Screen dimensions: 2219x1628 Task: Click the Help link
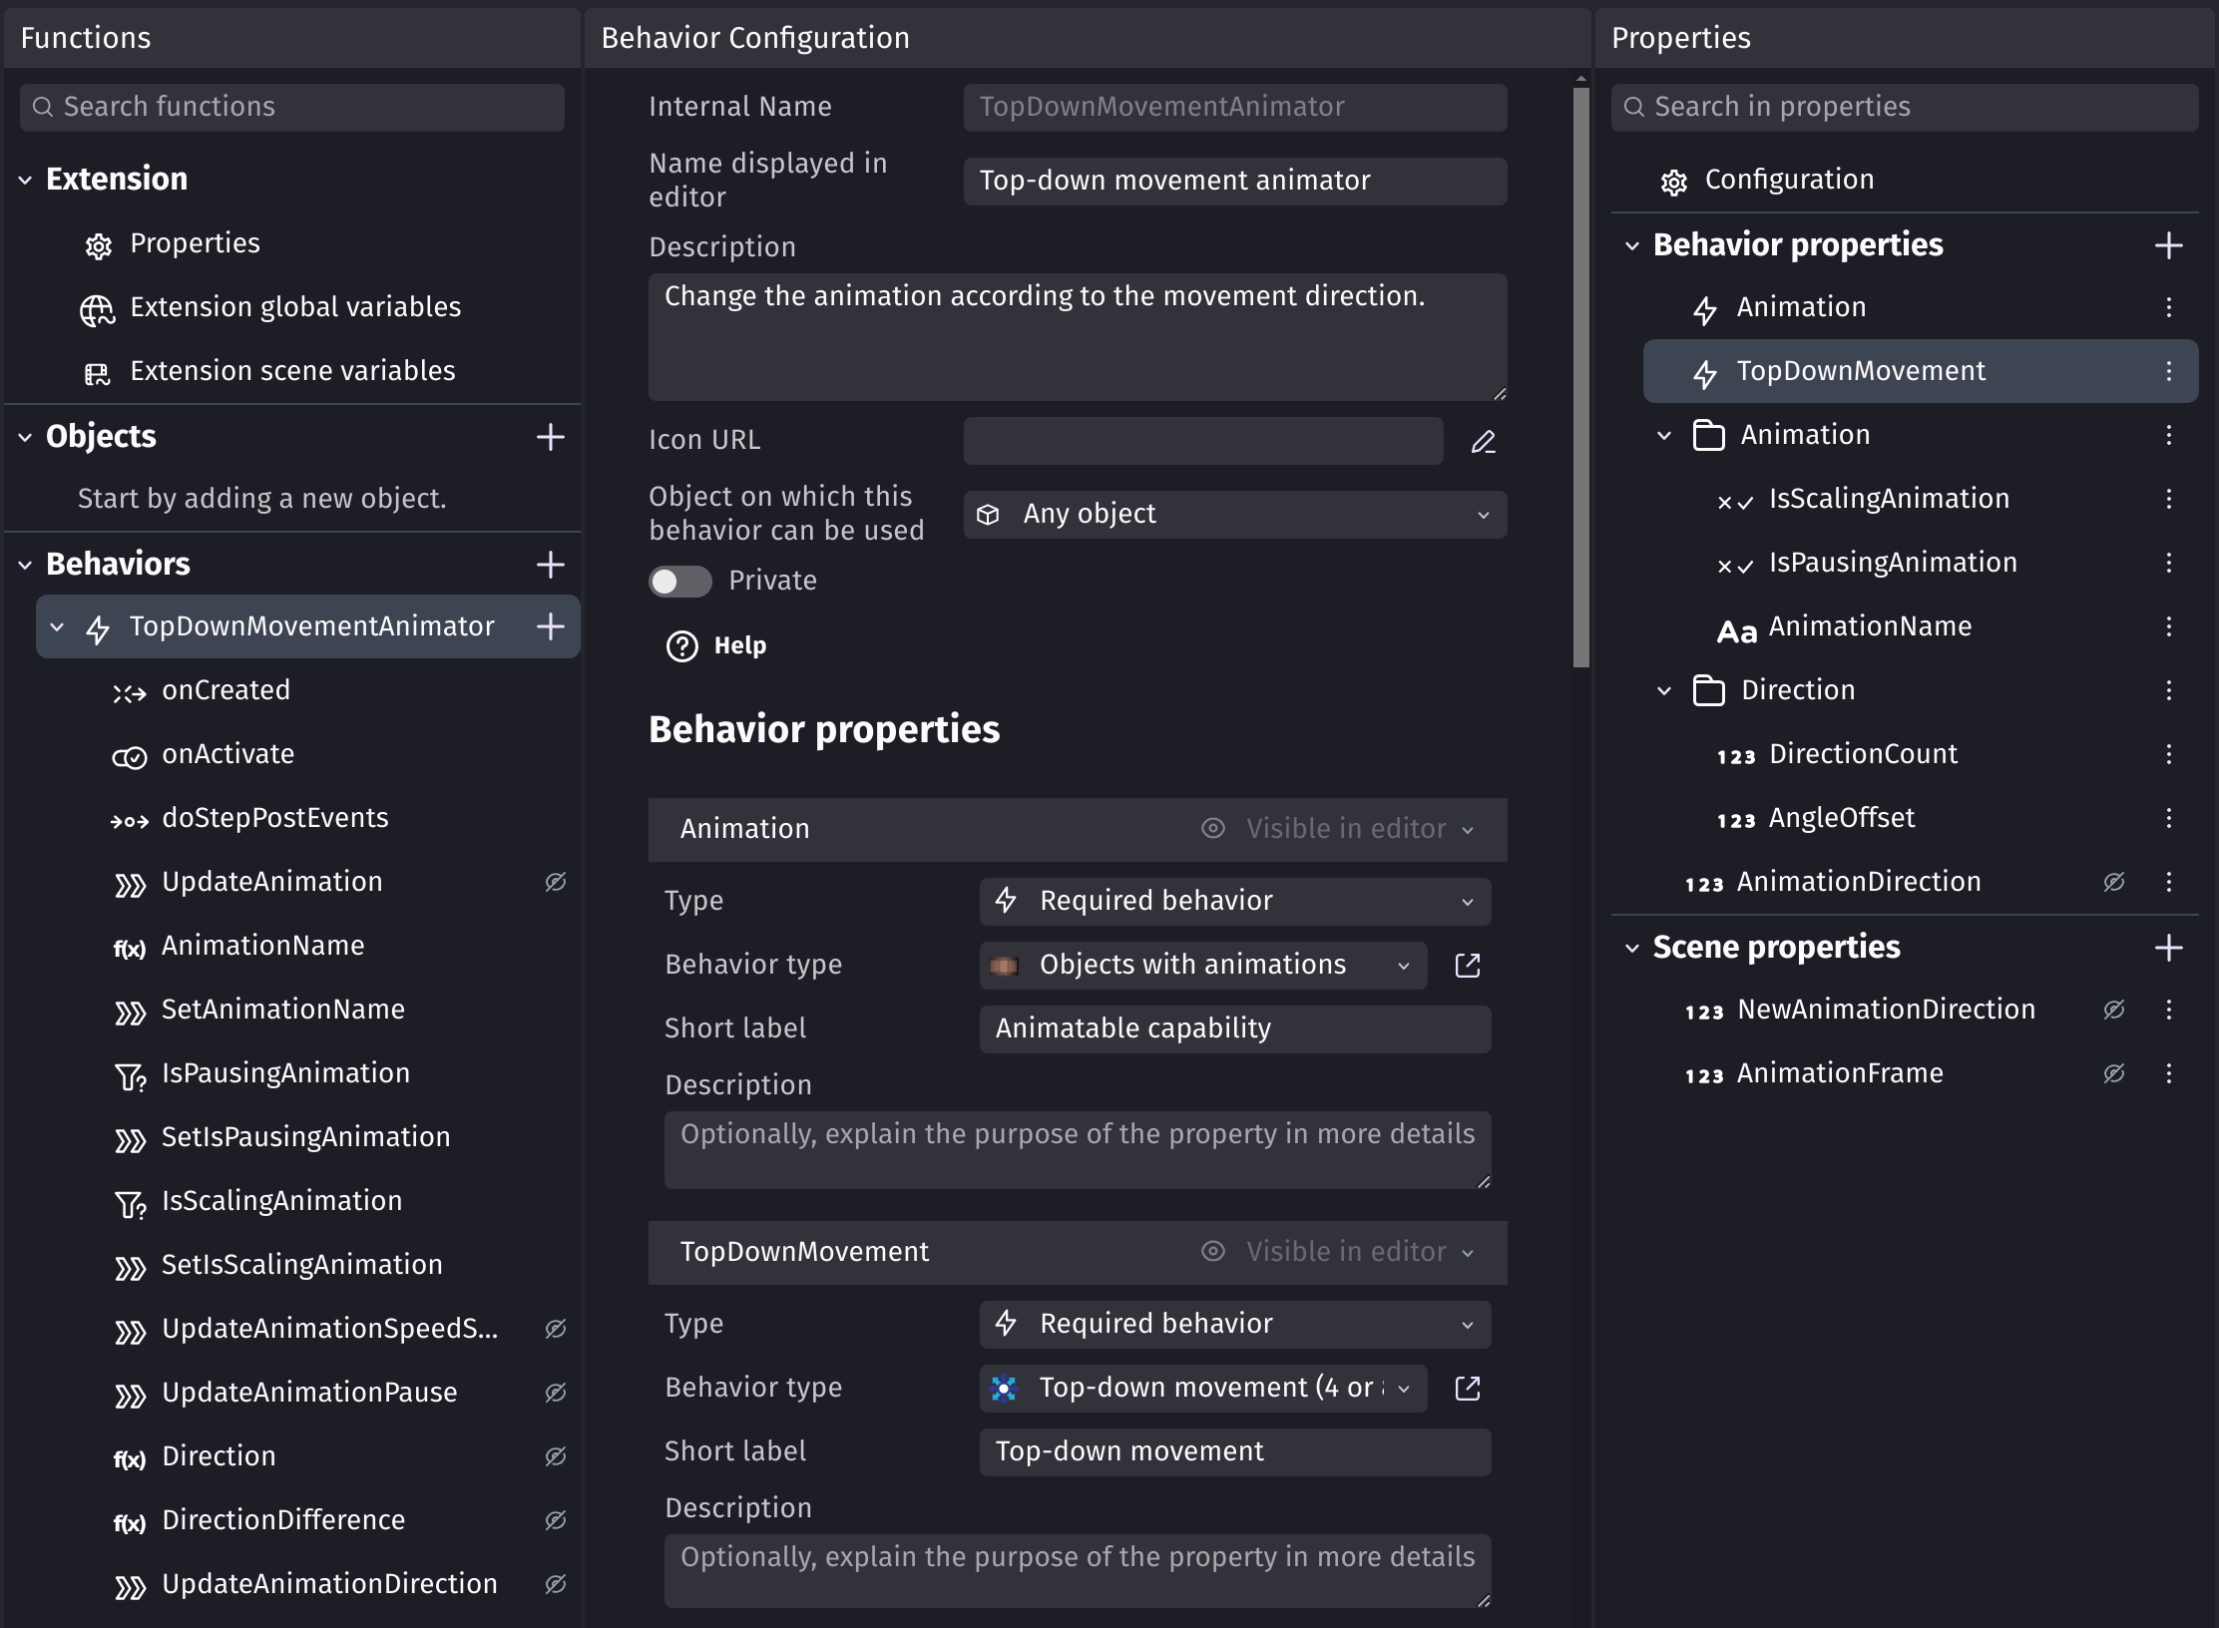click(x=739, y=646)
